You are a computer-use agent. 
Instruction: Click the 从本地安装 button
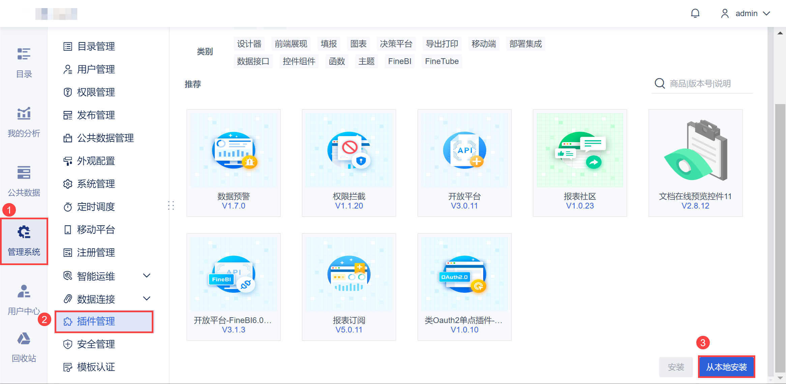(726, 367)
